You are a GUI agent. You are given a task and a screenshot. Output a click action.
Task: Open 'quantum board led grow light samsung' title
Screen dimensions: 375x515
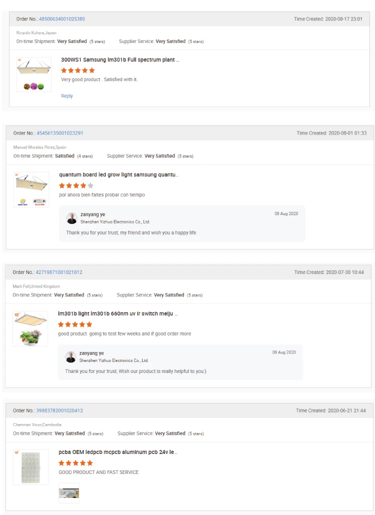(118, 175)
